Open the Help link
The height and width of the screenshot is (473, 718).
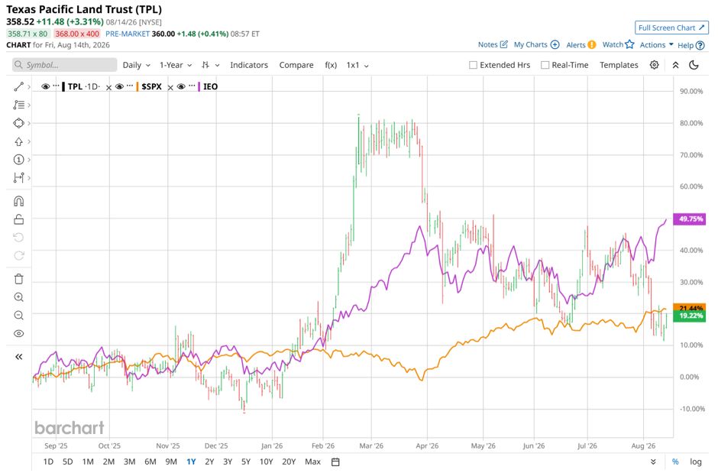(x=691, y=45)
